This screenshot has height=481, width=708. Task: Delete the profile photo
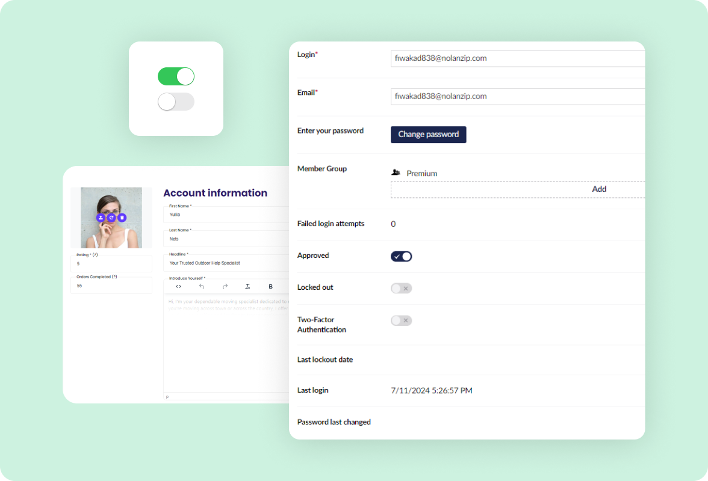[x=122, y=218]
